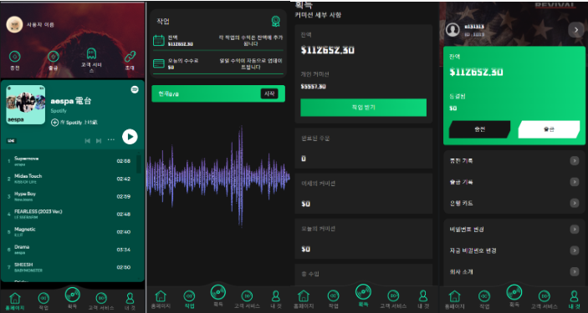Open the profile arrow button at the top right

(576, 29)
